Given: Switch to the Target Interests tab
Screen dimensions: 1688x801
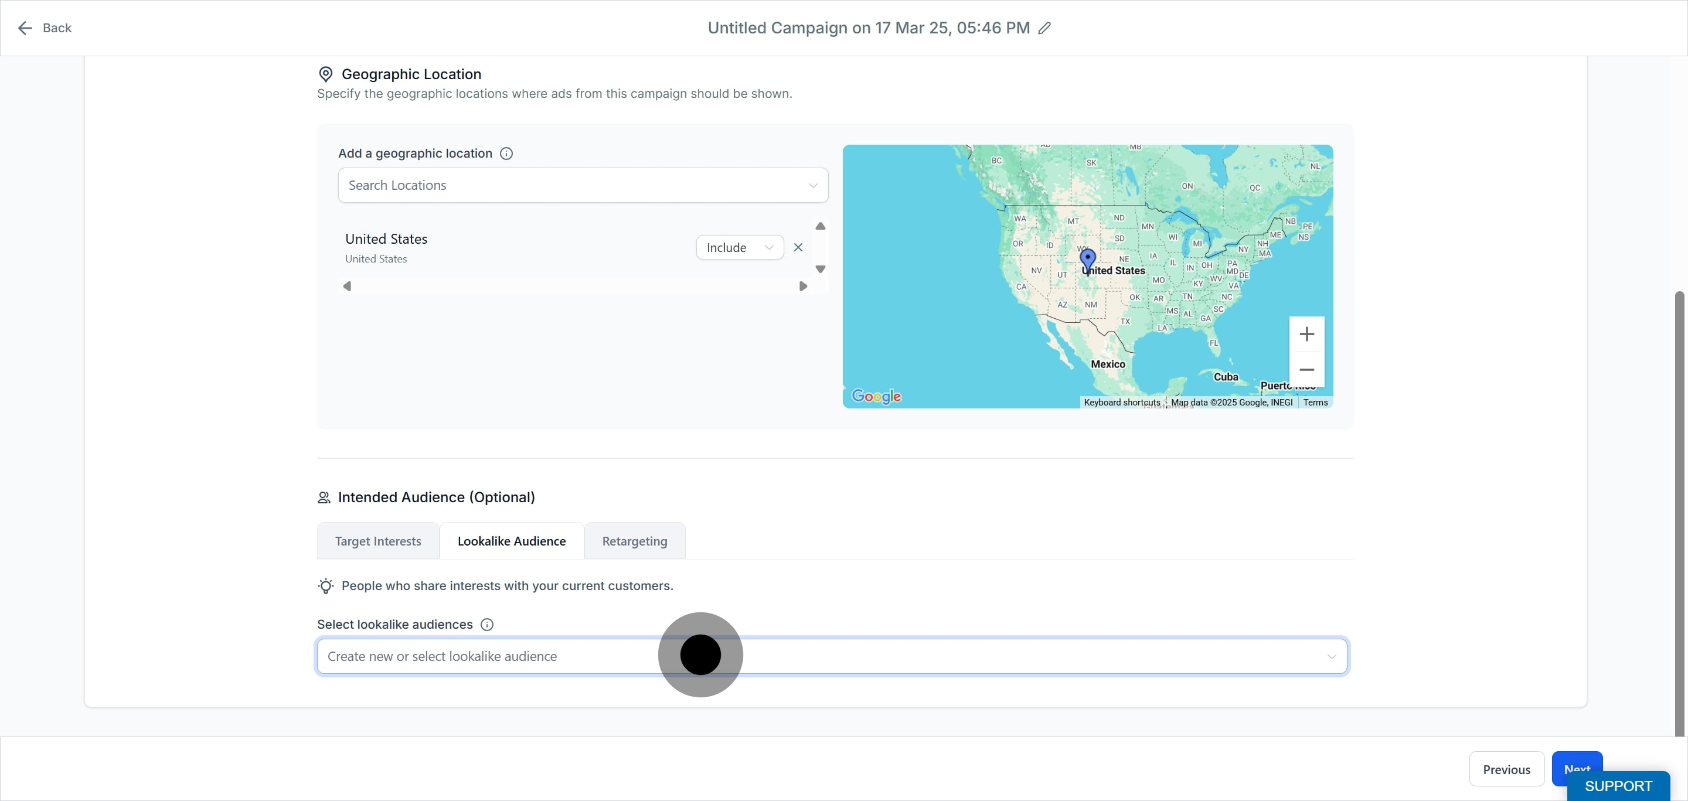Looking at the screenshot, I should (378, 541).
